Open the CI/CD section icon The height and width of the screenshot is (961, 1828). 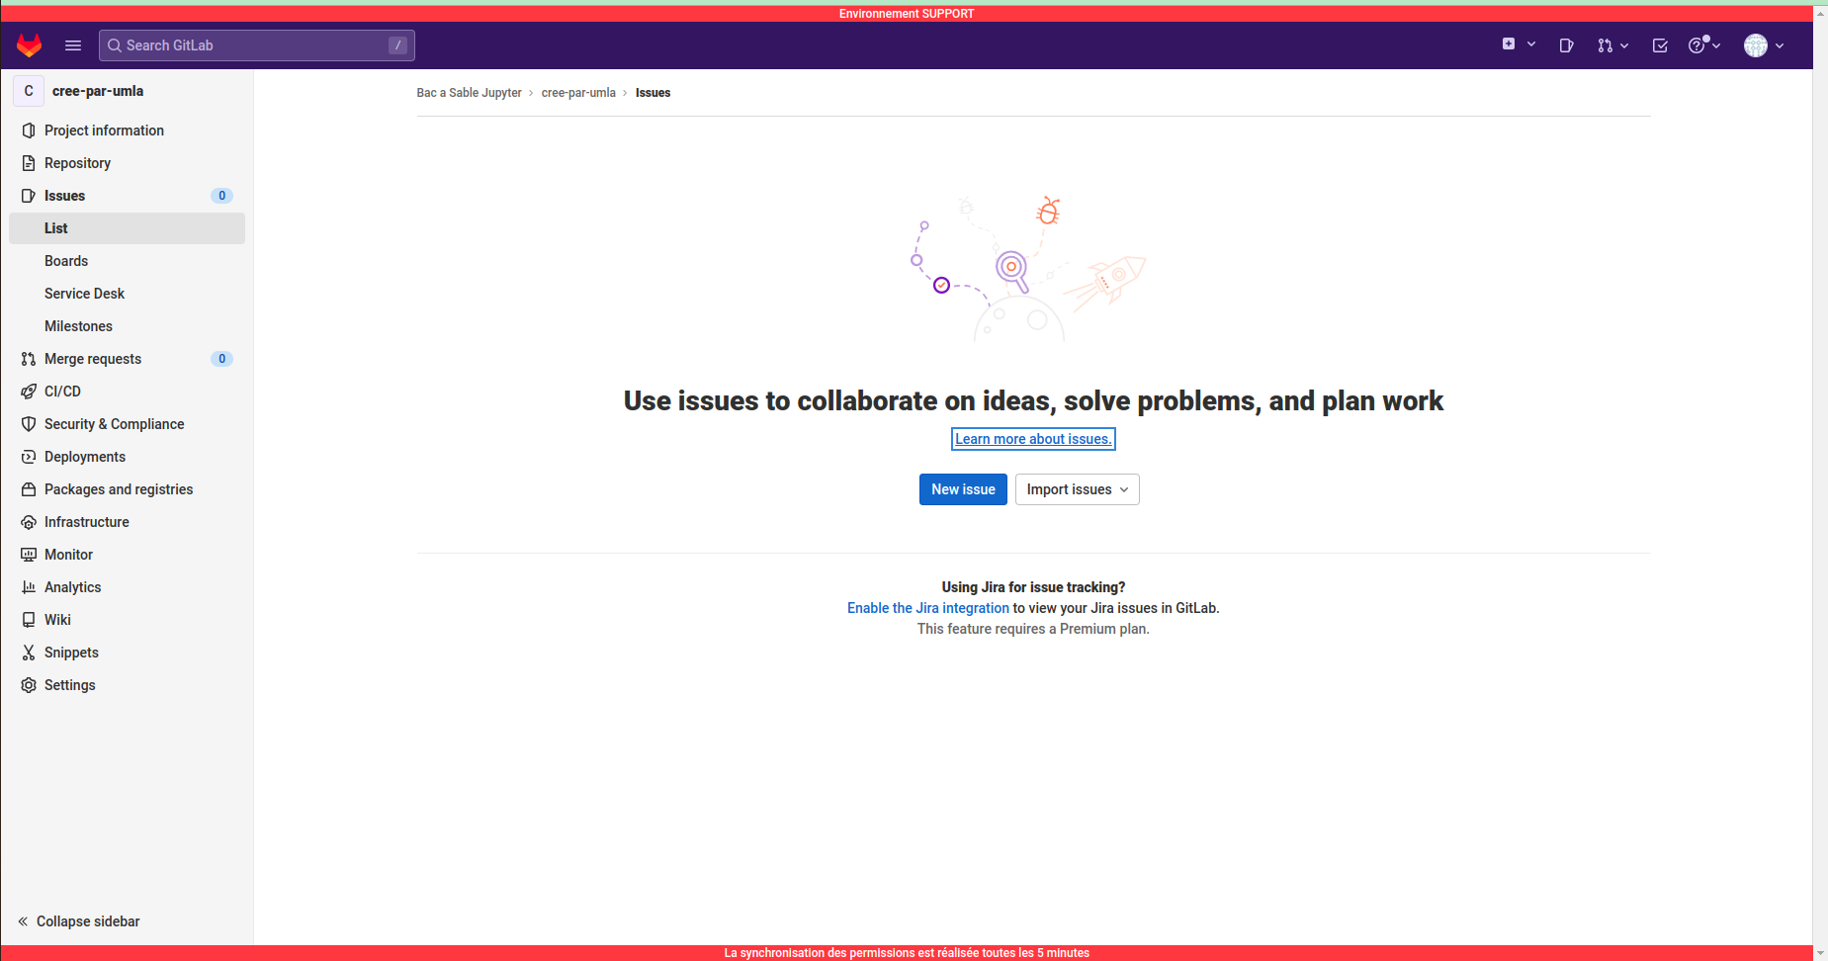(x=29, y=391)
